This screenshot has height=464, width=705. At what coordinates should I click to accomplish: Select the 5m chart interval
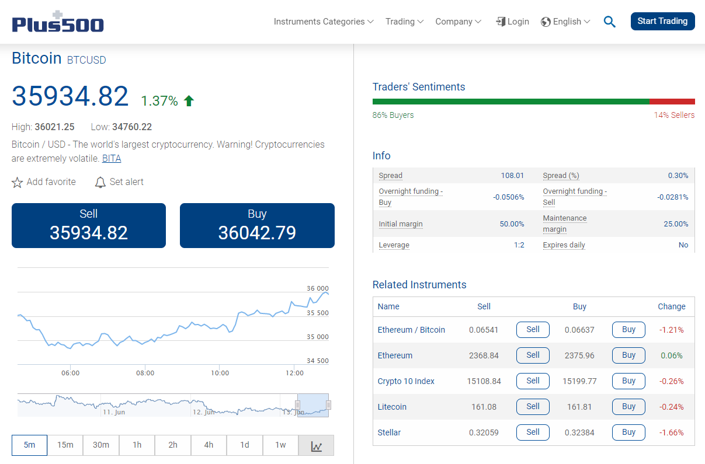pyautogui.click(x=29, y=445)
